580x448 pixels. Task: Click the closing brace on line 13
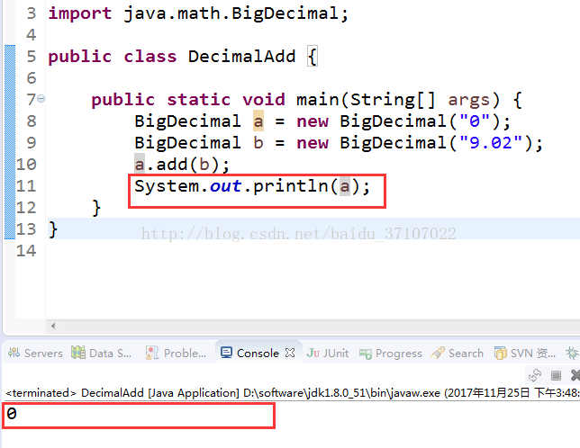(53, 229)
